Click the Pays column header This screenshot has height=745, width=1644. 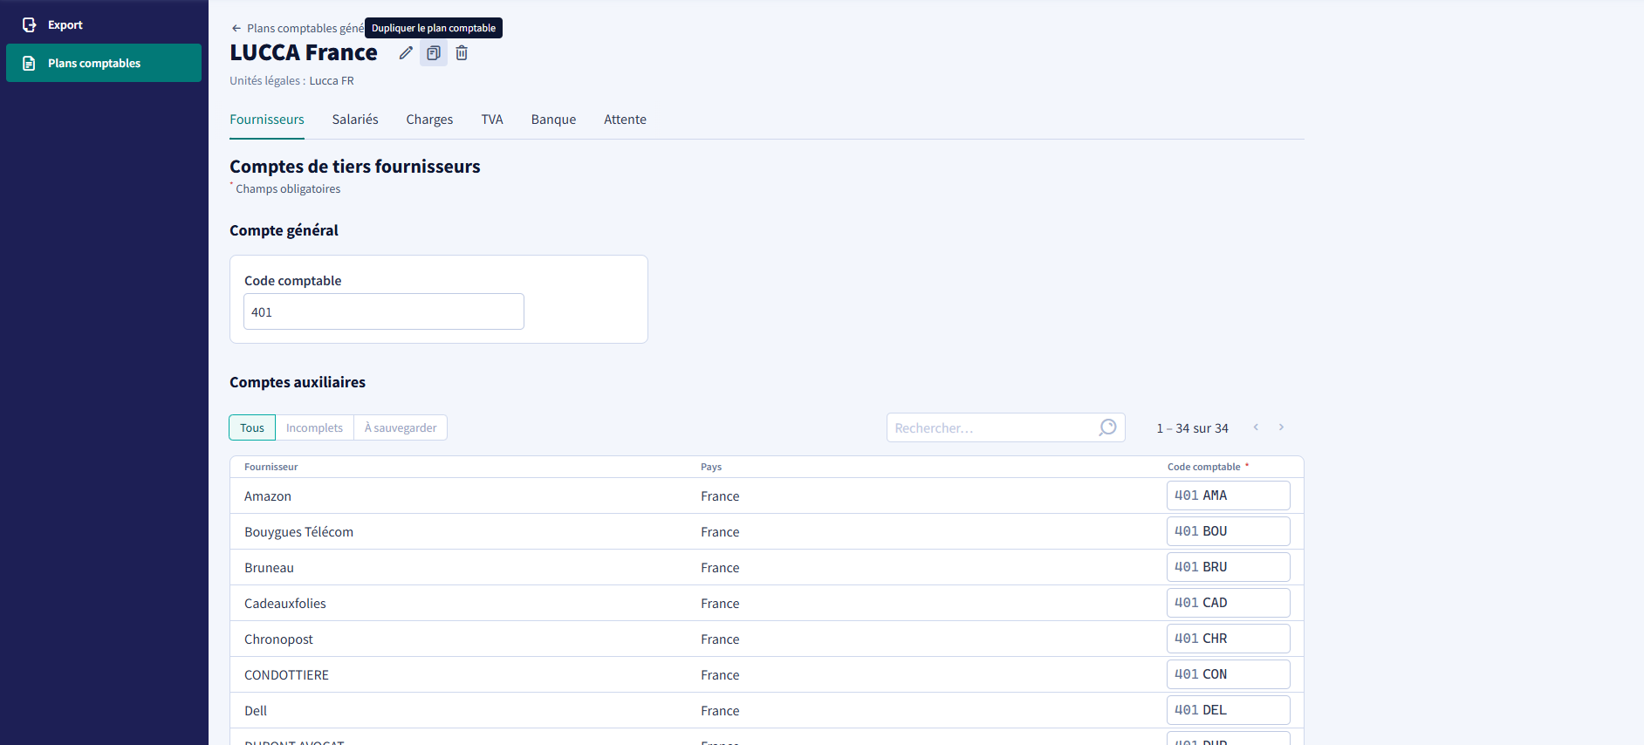point(711,467)
